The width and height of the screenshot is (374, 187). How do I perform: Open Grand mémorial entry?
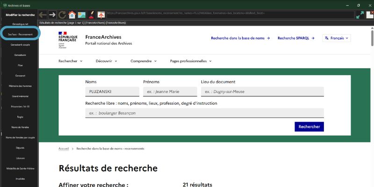pyautogui.click(x=20, y=96)
